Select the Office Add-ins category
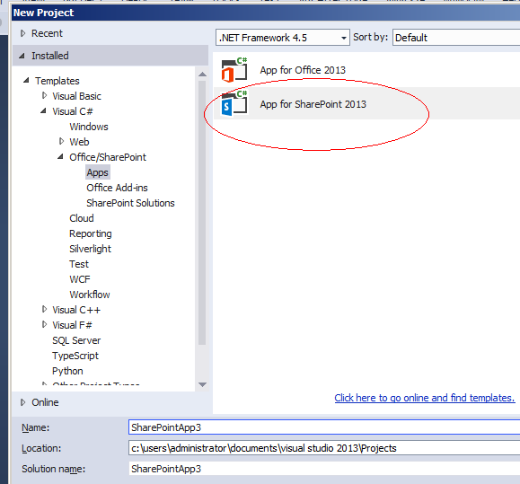This screenshot has height=484, width=520. coord(117,188)
